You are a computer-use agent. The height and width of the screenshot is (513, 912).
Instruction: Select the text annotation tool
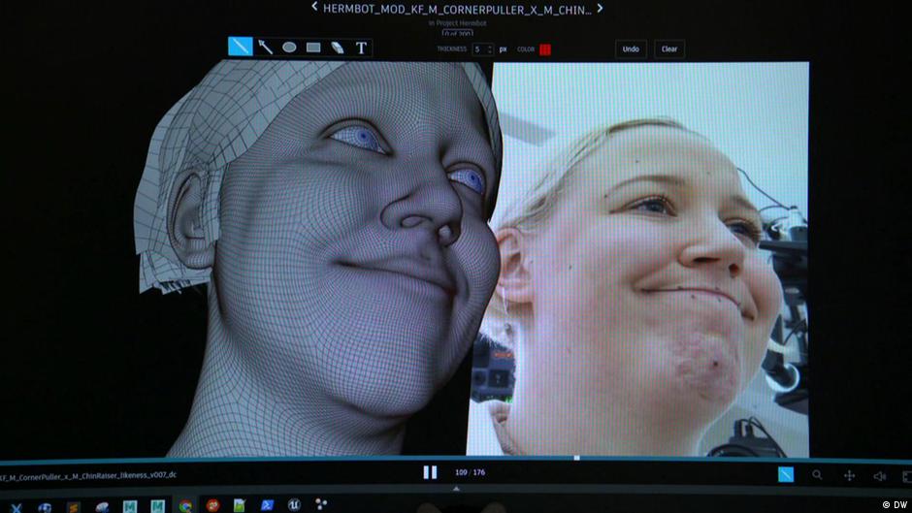[362, 47]
